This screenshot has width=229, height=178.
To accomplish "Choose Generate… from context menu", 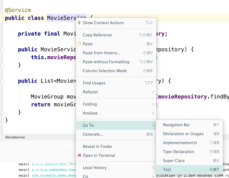I will [x=116, y=134].
